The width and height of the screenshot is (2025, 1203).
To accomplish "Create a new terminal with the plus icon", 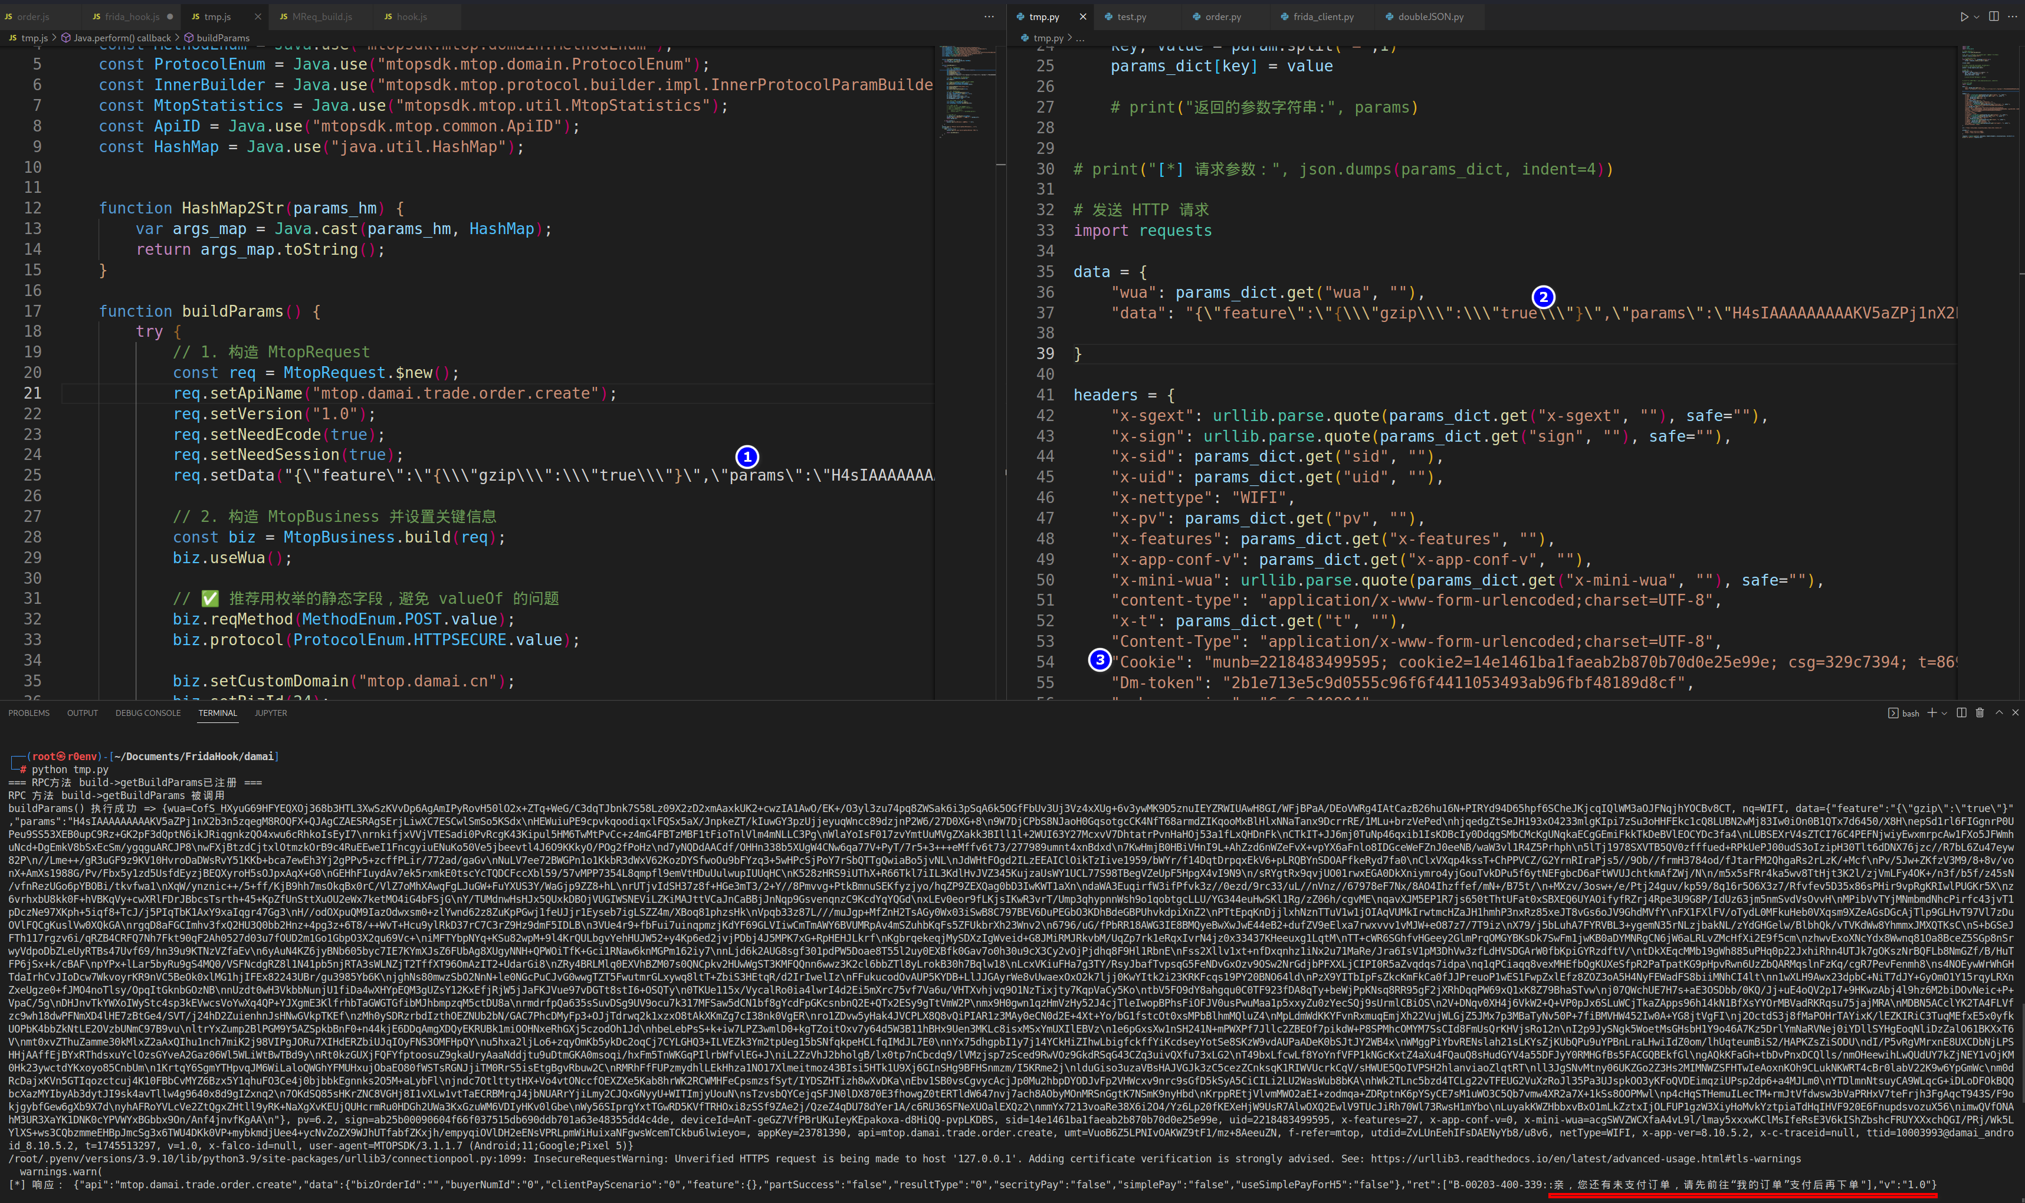I will pos(1932,712).
